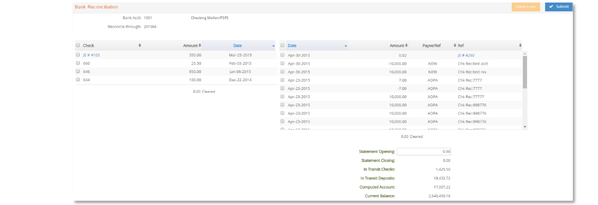Click the Reconcile through value 201504
This screenshot has width=598, height=205.
[x=150, y=27]
